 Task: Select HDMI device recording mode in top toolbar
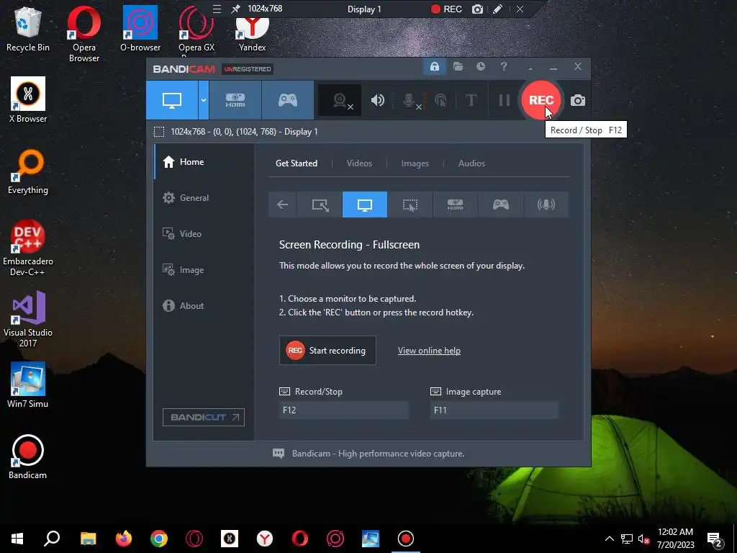[235, 99]
